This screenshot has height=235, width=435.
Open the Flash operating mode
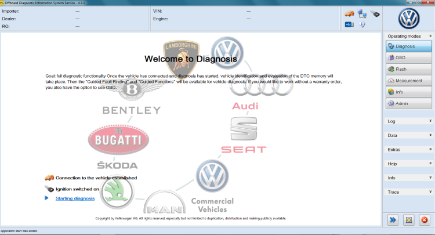click(x=409, y=69)
